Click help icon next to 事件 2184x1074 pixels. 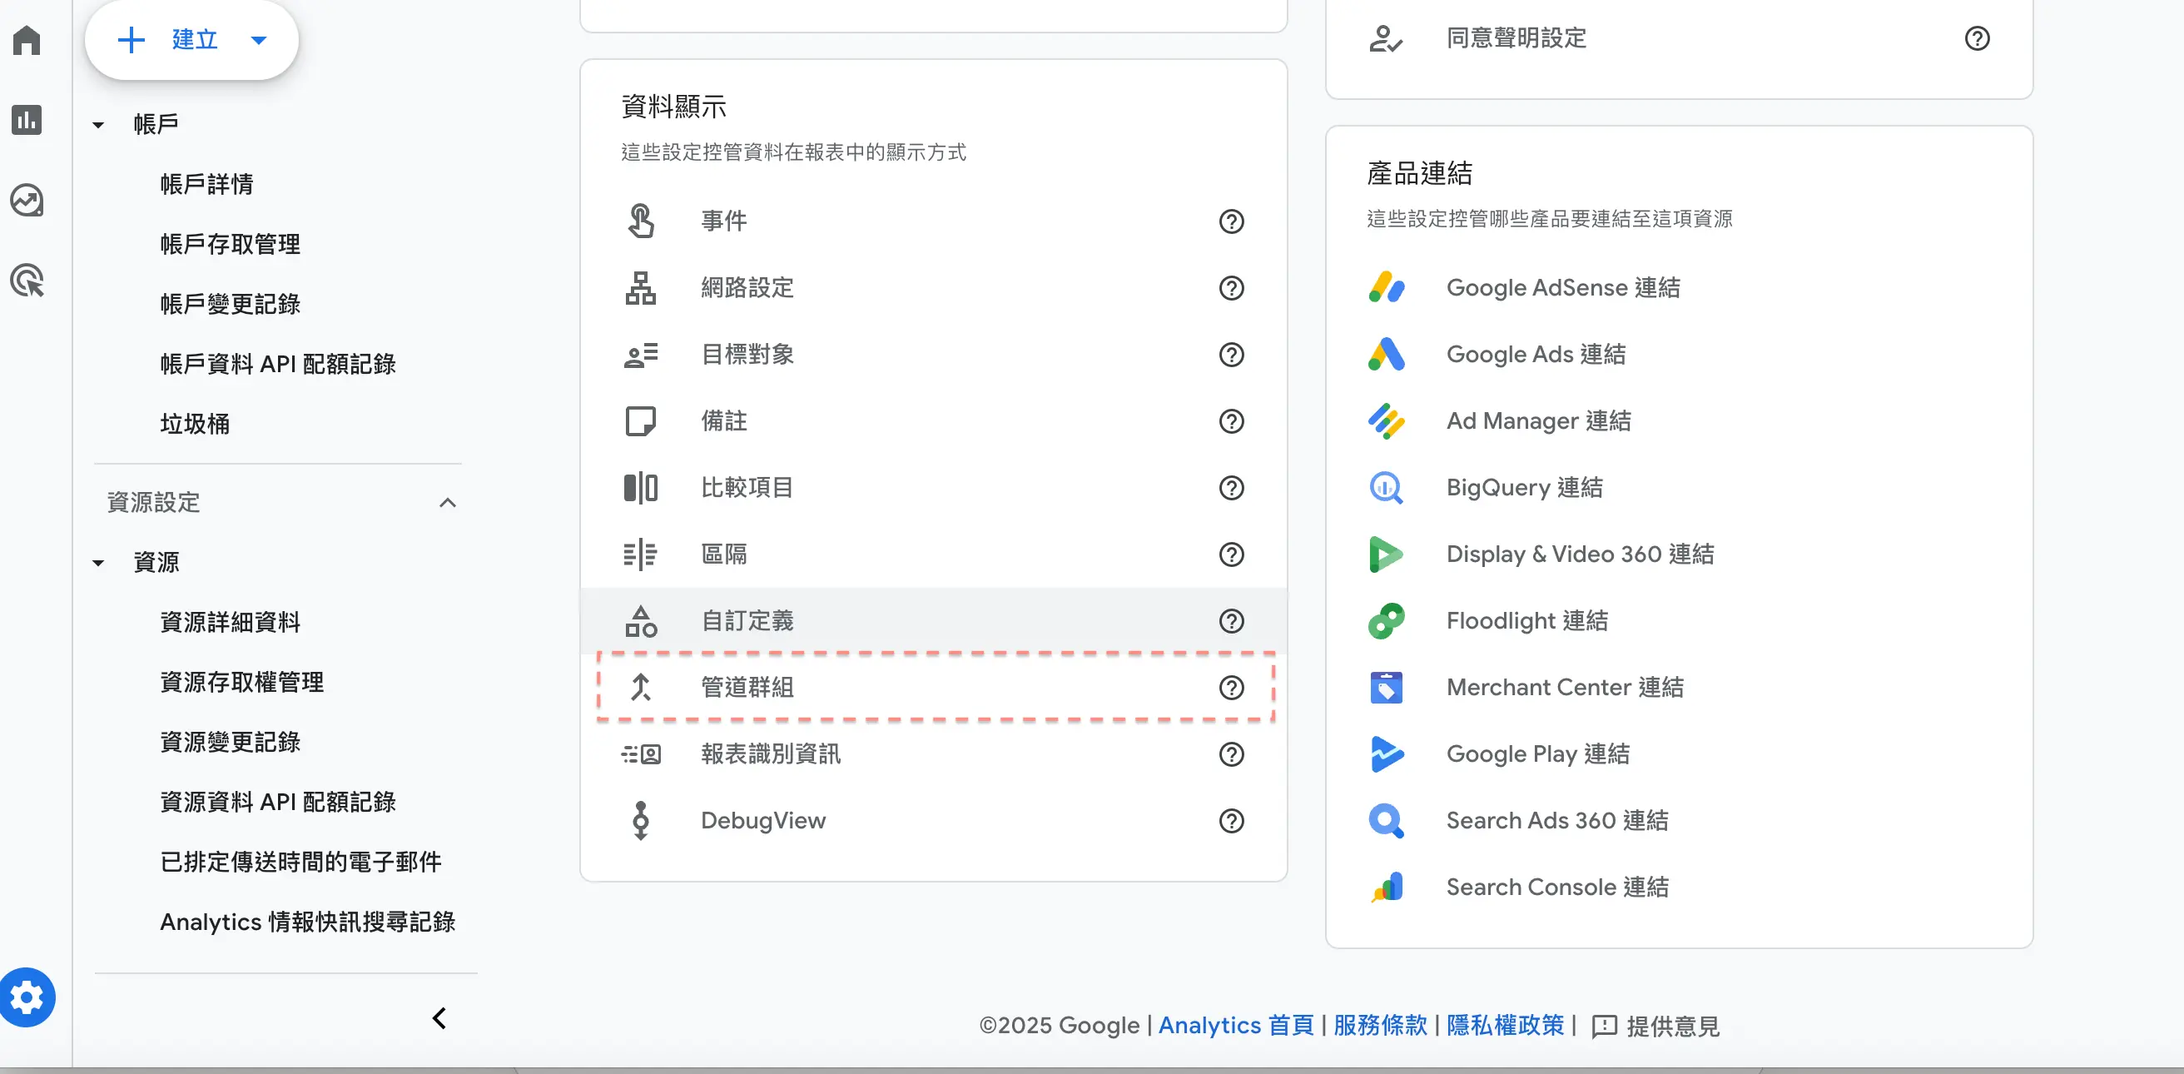coord(1231,221)
